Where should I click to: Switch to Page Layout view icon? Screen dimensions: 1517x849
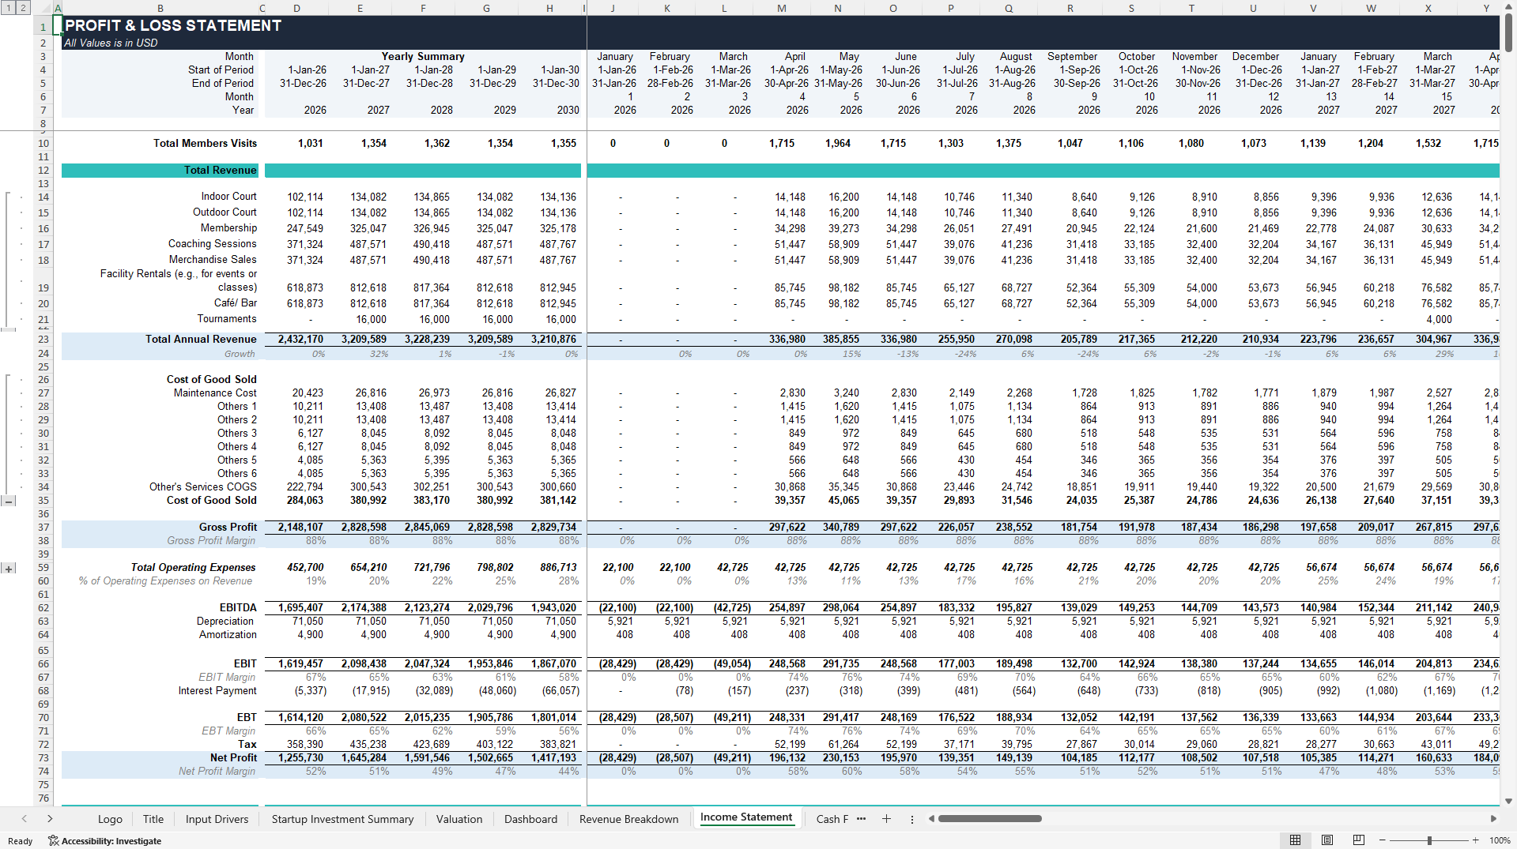click(x=1327, y=840)
